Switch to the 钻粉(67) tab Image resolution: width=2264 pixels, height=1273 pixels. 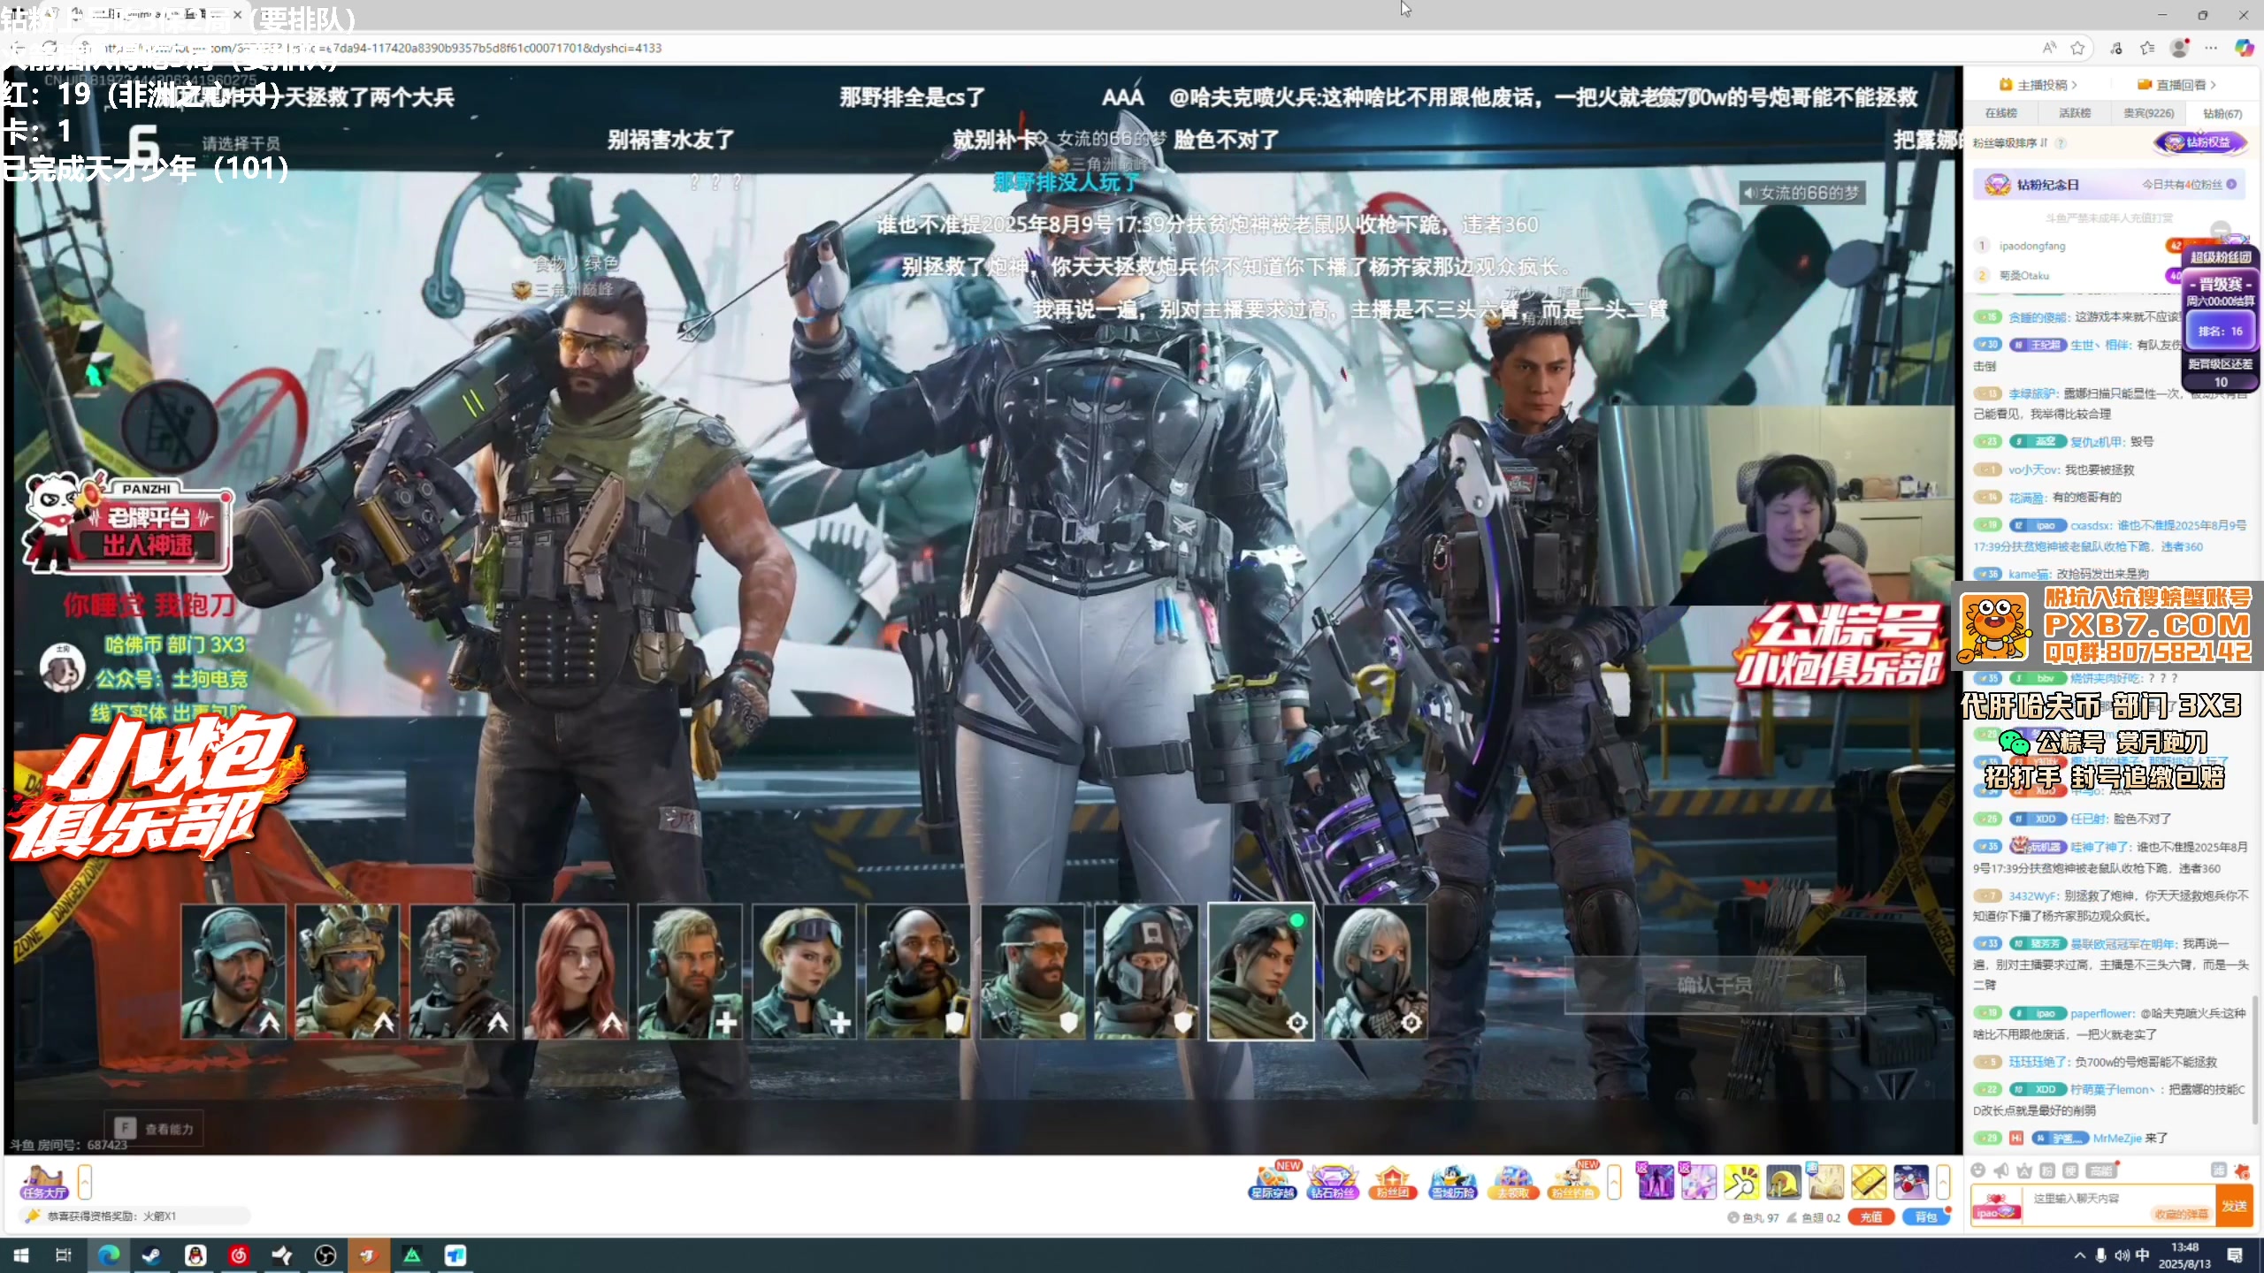click(x=2222, y=113)
